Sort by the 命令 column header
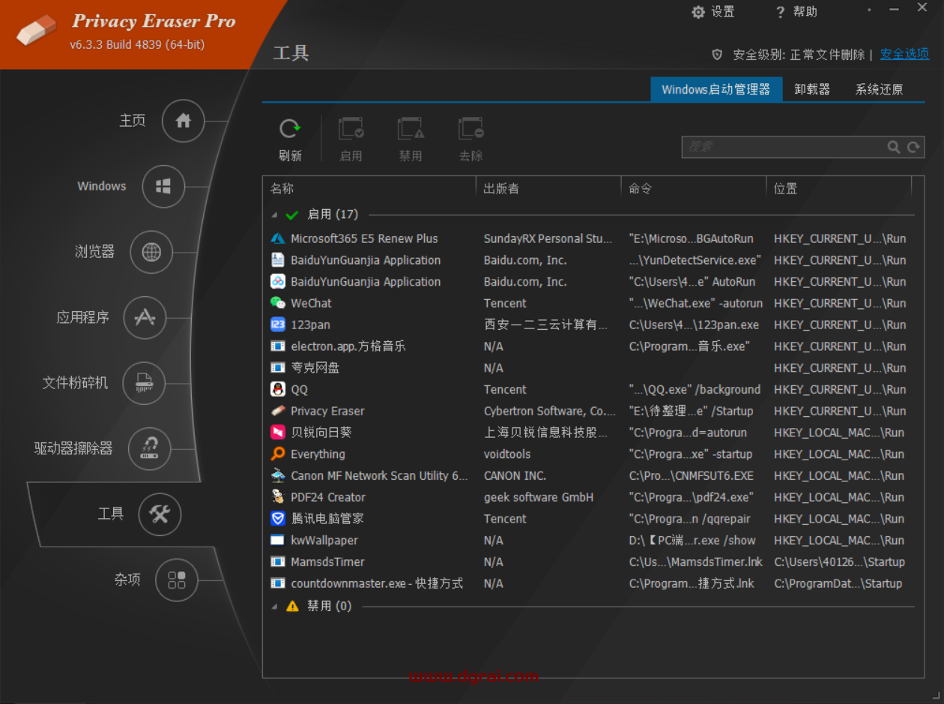This screenshot has height=704, width=944. pos(694,188)
